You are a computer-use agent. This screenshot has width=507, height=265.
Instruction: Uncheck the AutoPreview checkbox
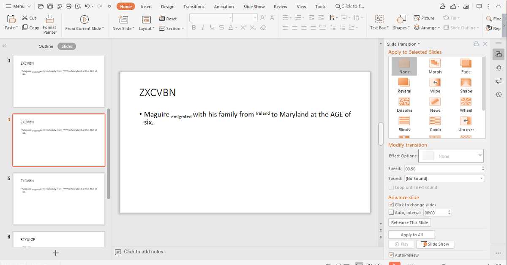(391, 255)
